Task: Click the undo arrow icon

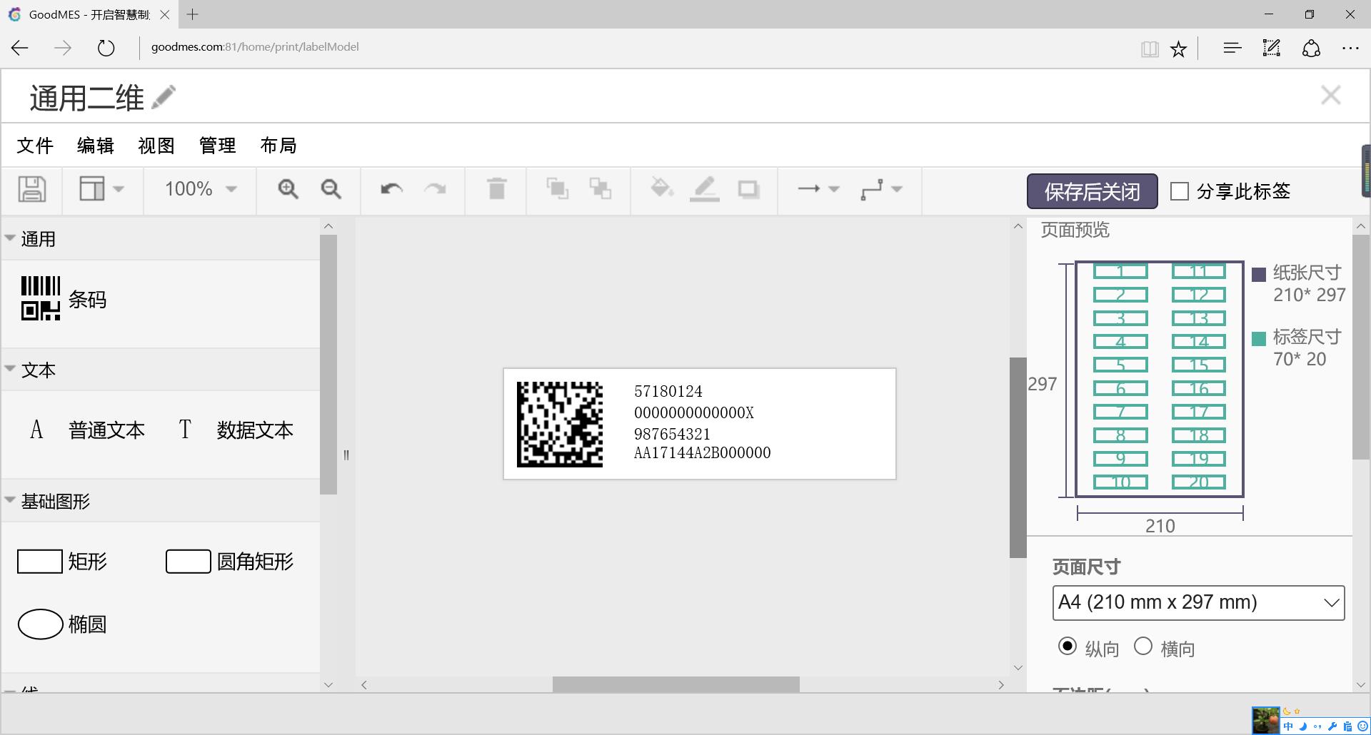Action: (391, 189)
